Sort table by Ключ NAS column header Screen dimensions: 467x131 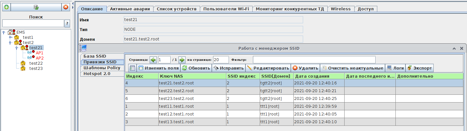point(192,76)
